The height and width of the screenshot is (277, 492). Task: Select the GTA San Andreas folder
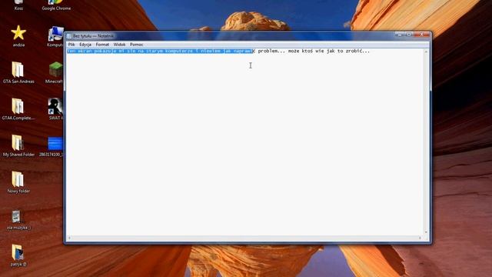[x=18, y=72]
